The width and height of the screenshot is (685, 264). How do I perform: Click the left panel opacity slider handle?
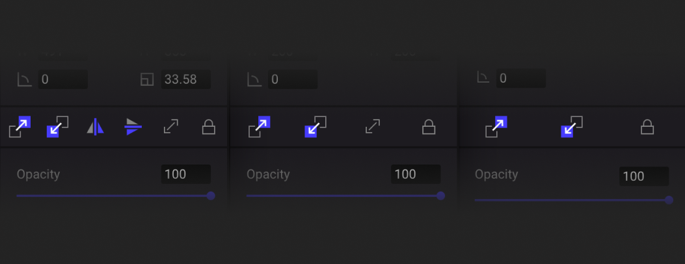[211, 195]
